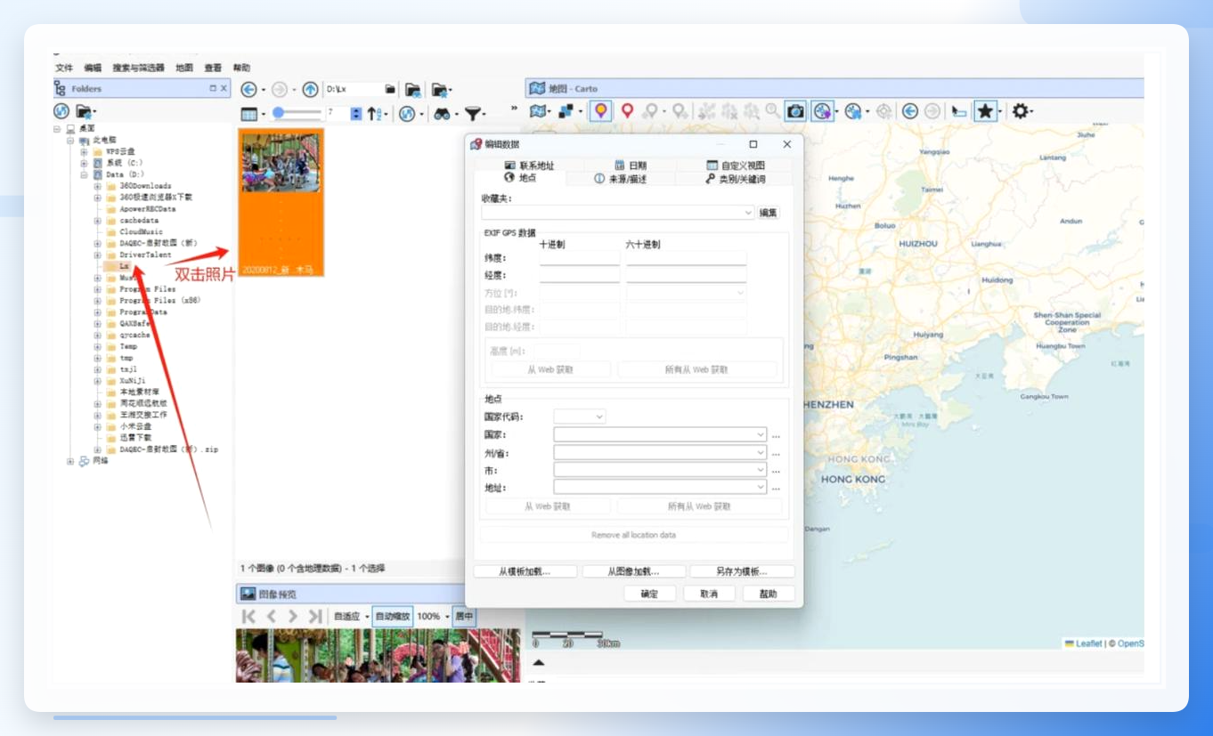The width and height of the screenshot is (1213, 736).
Task: Toggle the 自动缩放 button in preview
Action: (393, 616)
